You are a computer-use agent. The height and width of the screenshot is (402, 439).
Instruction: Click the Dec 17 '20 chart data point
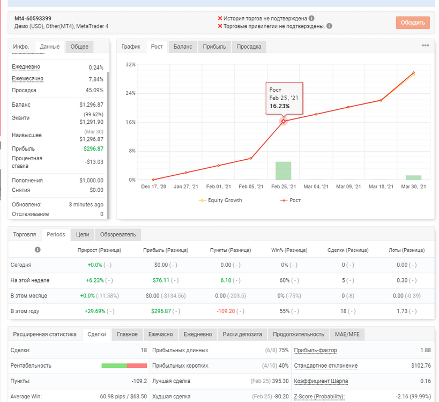[153, 180]
